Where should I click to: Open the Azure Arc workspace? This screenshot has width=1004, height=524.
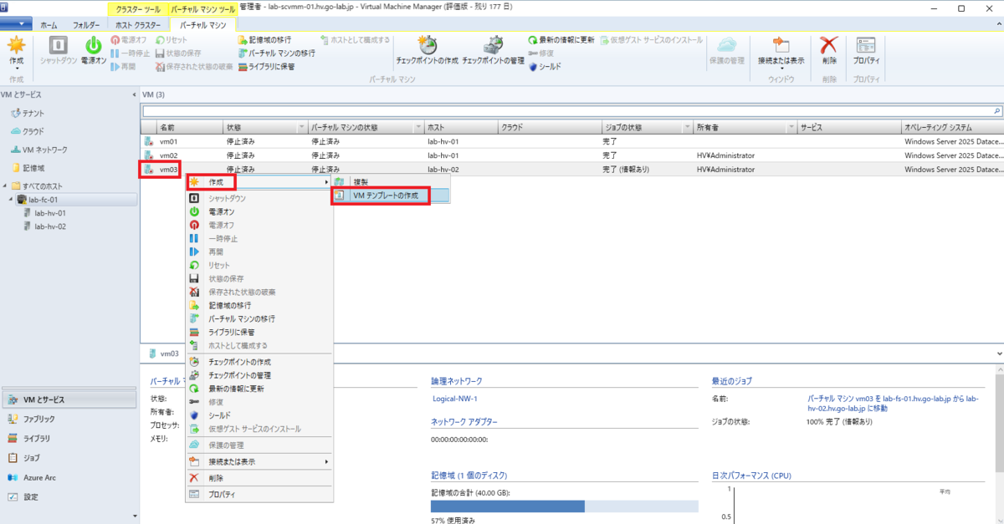(x=69, y=477)
